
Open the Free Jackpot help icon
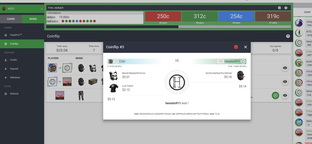click(286, 8)
